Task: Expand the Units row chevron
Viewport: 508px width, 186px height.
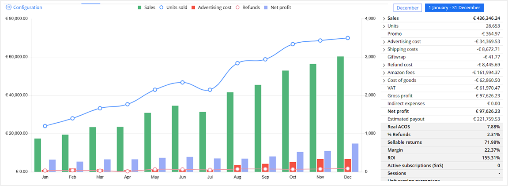Action: click(384, 26)
